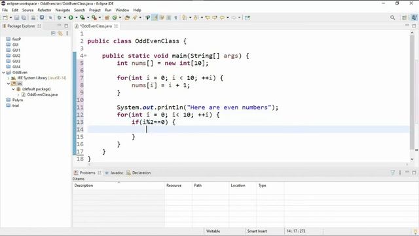Select the GUI3 project
Image resolution: width=419 pixels, height=236 pixels.
click(x=13, y=61)
